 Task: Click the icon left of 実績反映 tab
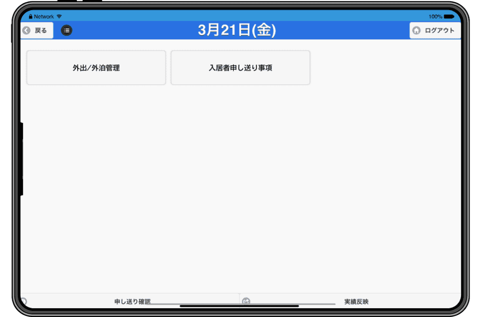tap(246, 301)
